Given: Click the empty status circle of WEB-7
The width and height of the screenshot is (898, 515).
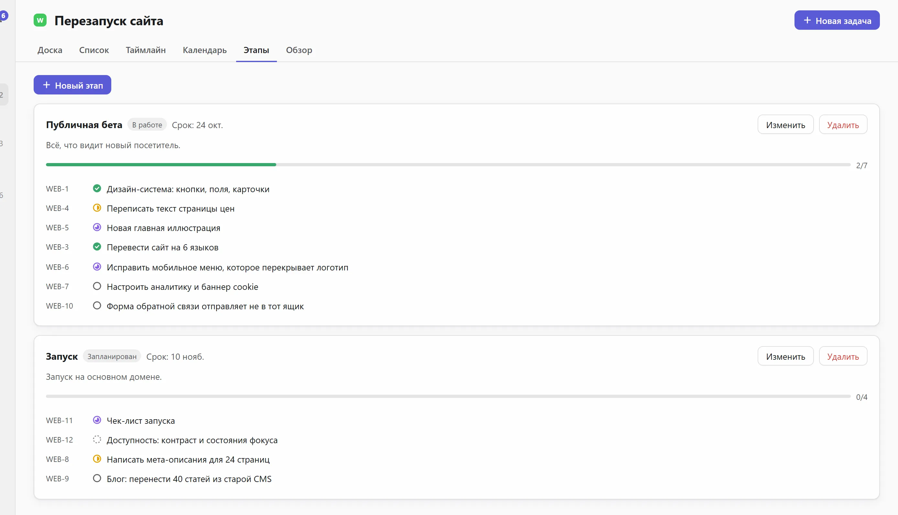Looking at the screenshot, I should (x=97, y=286).
